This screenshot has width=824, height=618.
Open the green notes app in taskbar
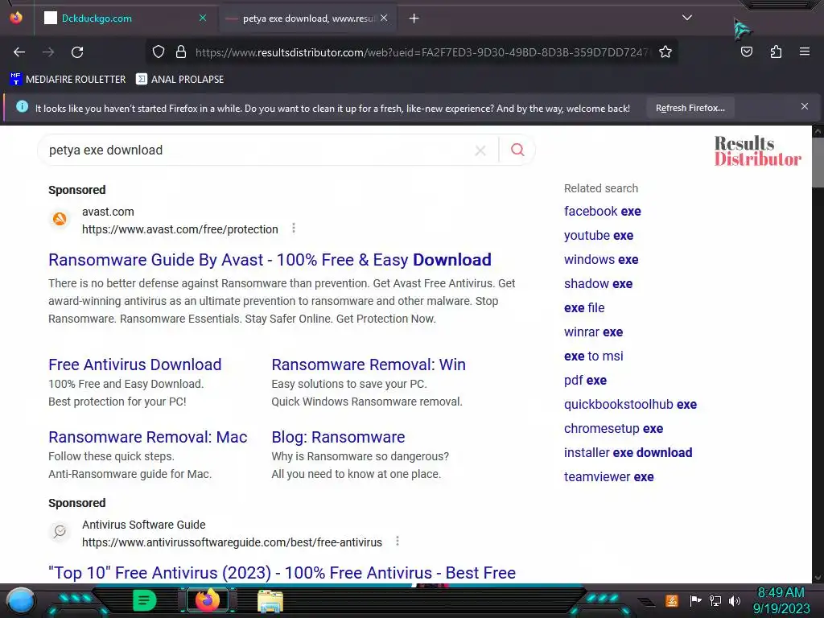point(145,600)
